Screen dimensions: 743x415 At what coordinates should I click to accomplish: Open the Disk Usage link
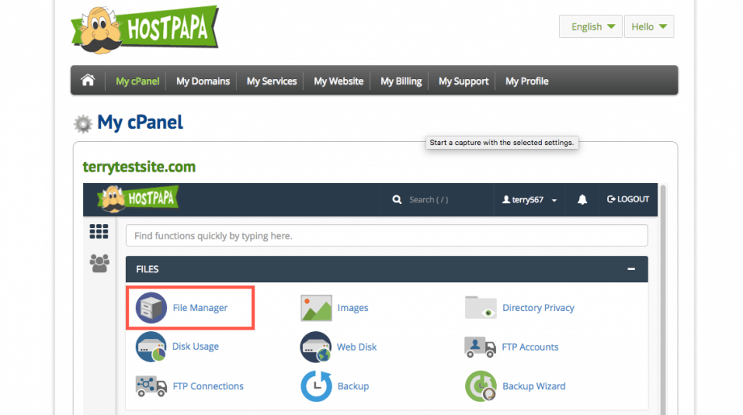195,347
